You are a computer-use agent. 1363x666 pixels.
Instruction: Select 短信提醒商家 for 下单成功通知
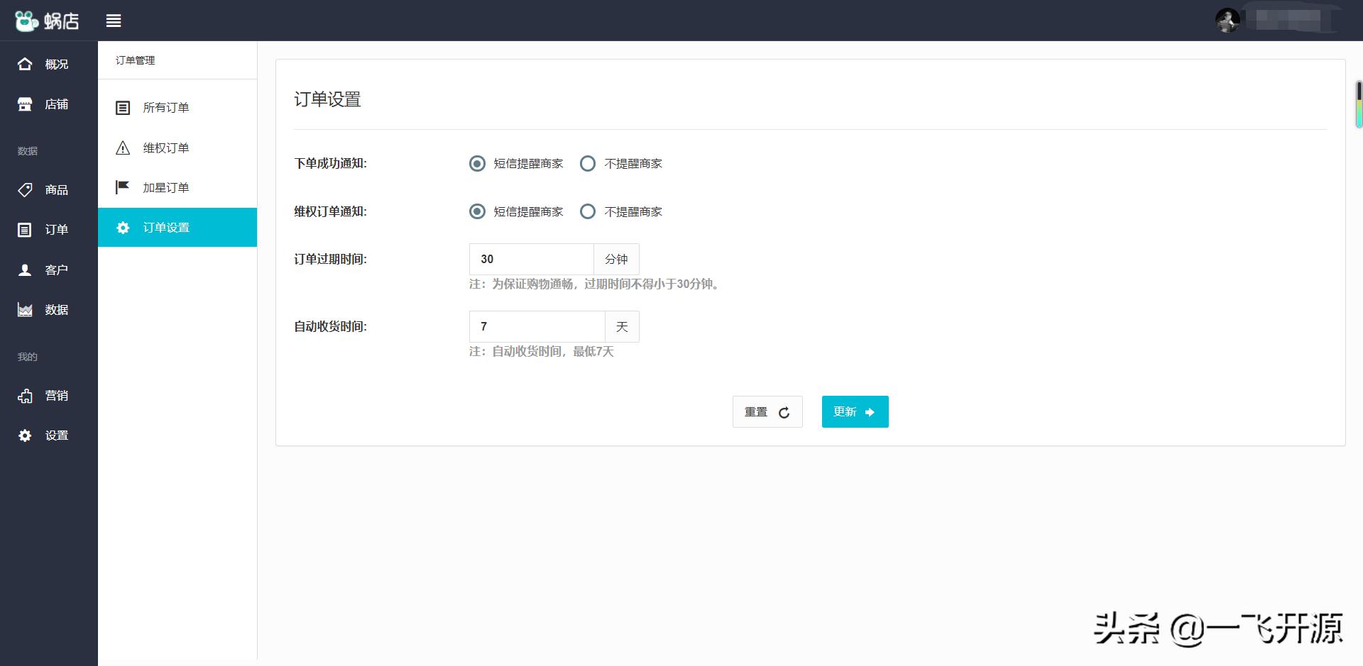pyautogui.click(x=478, y=164)
